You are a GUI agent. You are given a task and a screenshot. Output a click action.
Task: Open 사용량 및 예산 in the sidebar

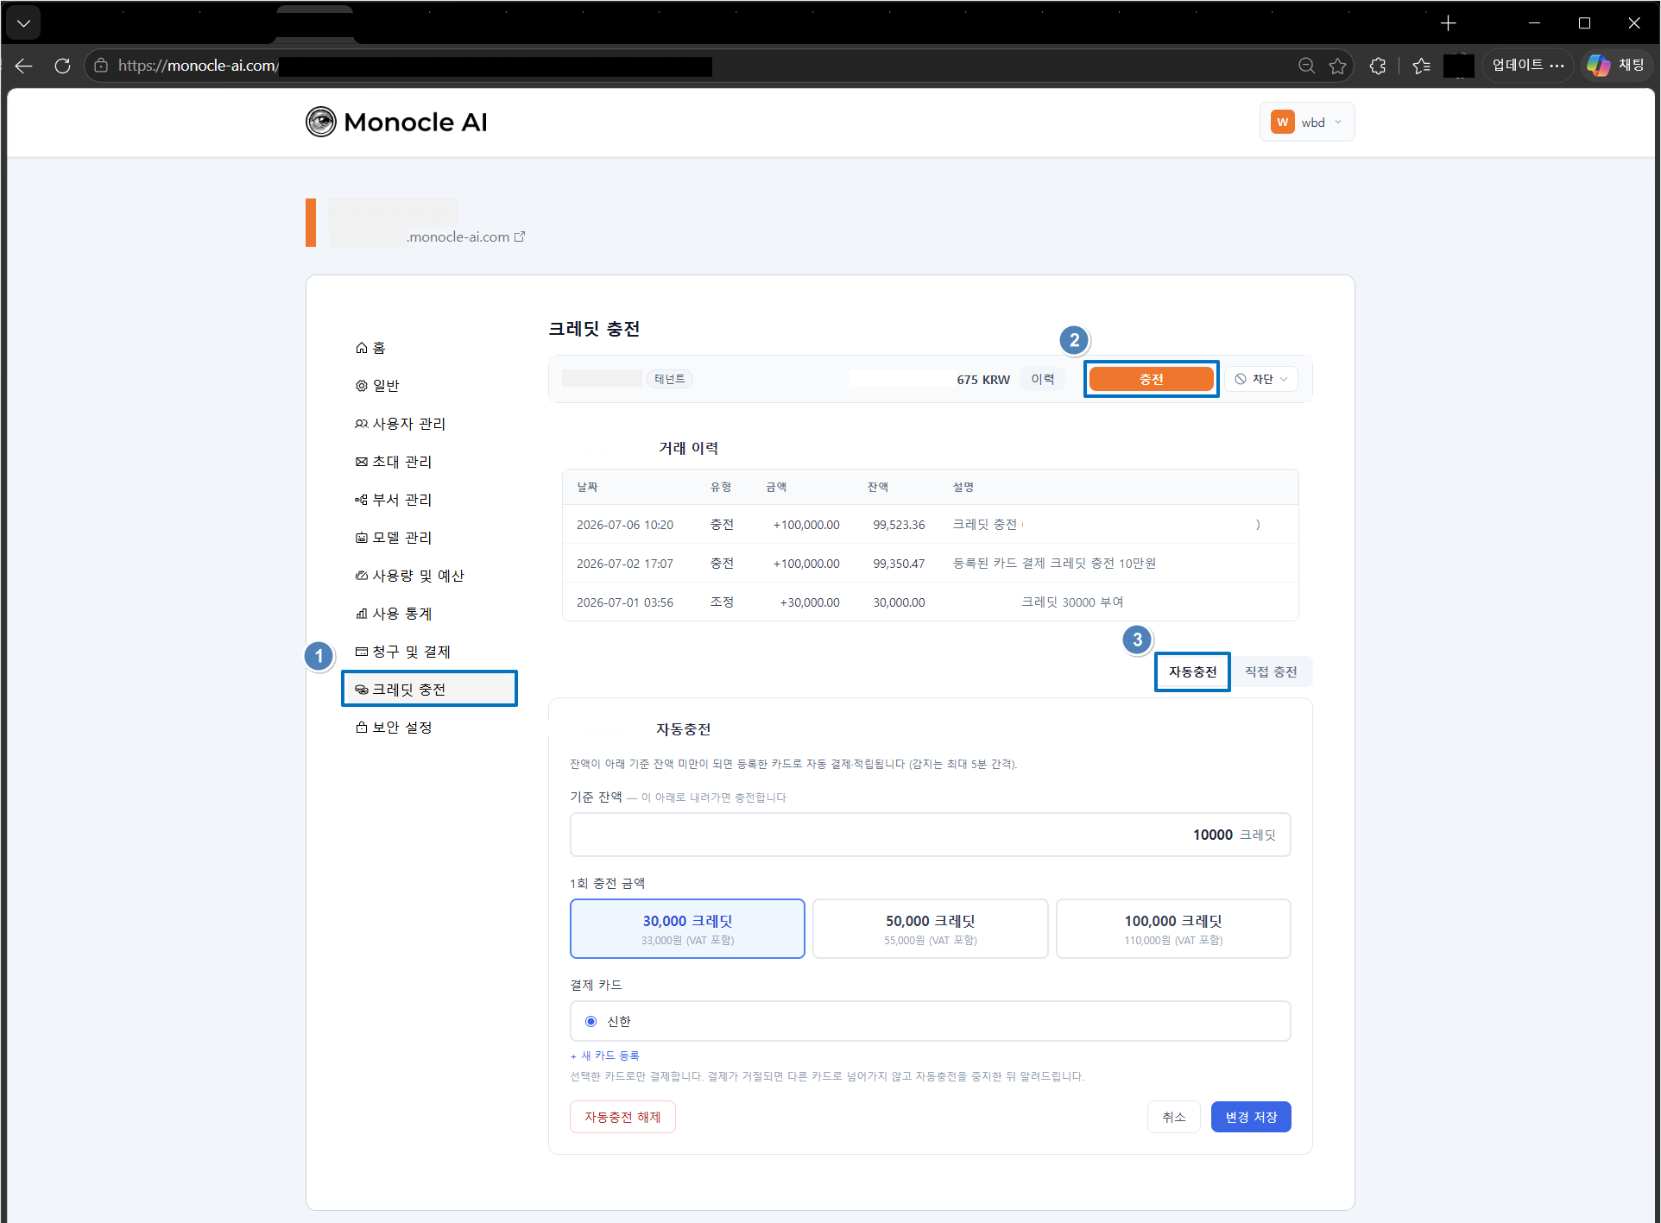tap(410, 576)
